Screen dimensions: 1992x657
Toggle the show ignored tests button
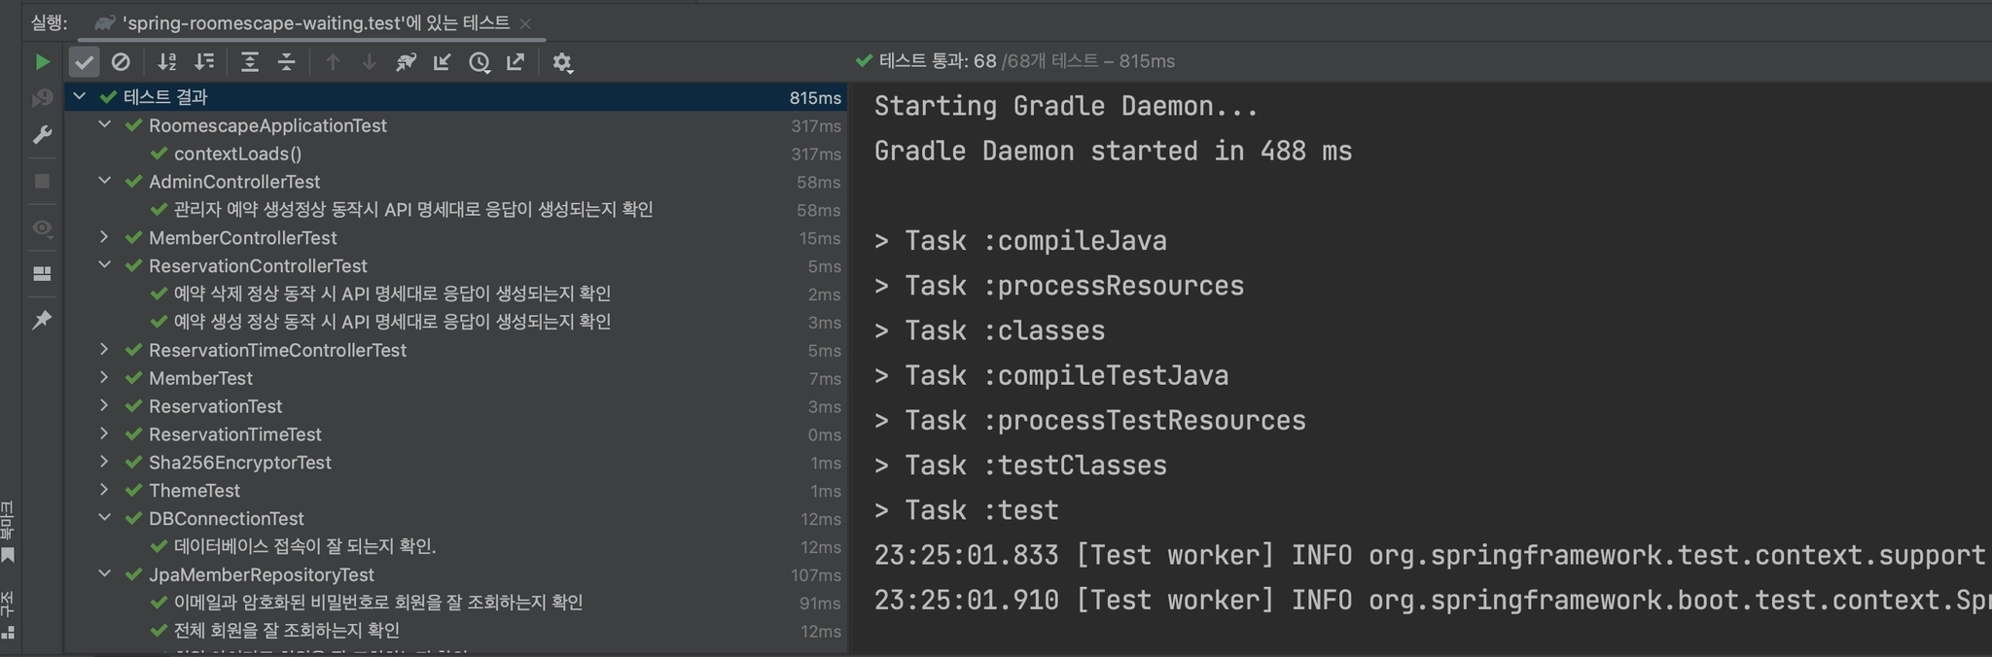click(121, 62)
